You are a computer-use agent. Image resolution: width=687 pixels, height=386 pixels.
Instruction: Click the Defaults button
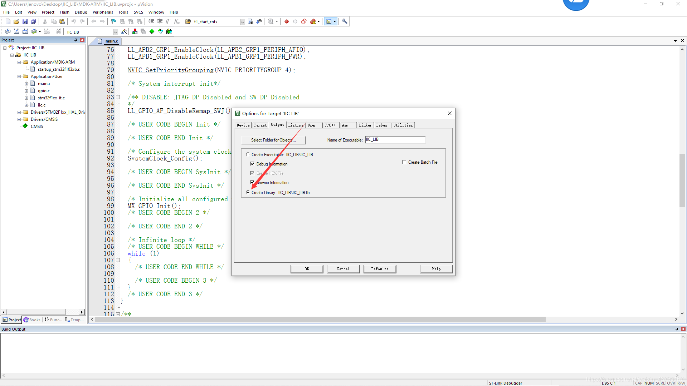[379, 269]
